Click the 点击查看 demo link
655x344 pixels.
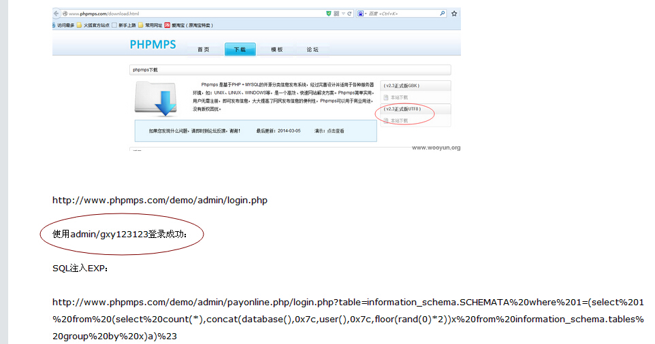pos(336,131)
